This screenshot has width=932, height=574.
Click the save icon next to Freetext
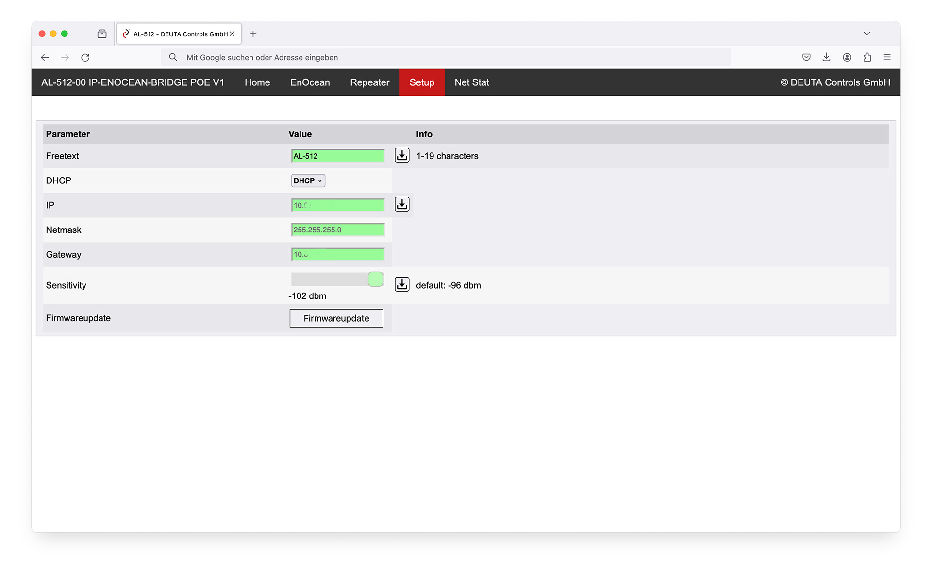[x=402, y=155]
